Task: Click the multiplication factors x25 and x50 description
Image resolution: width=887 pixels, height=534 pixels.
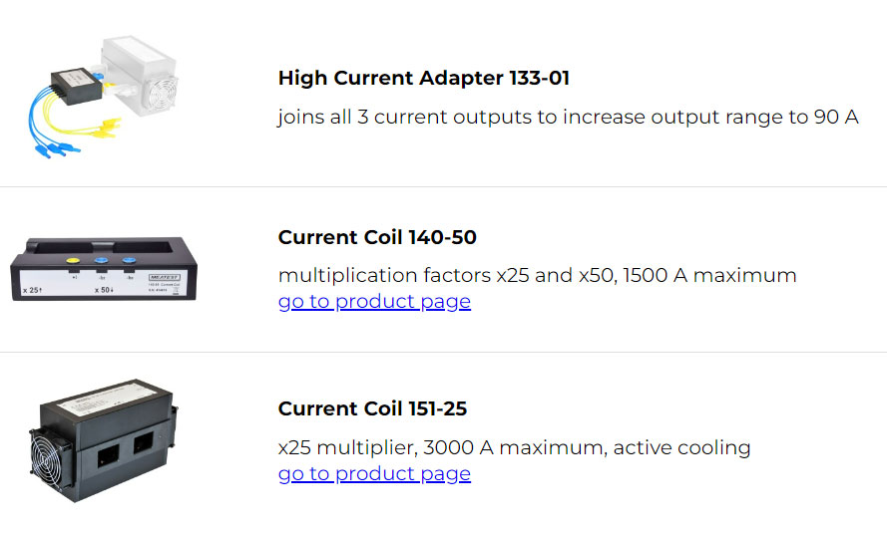Action: point(538,275)
